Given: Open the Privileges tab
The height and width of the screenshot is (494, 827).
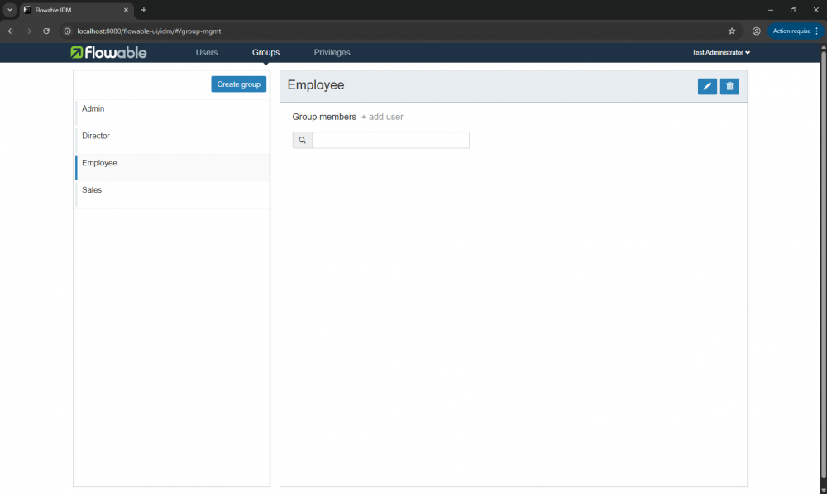Looking at the screenshot, I should coord(332,52).
